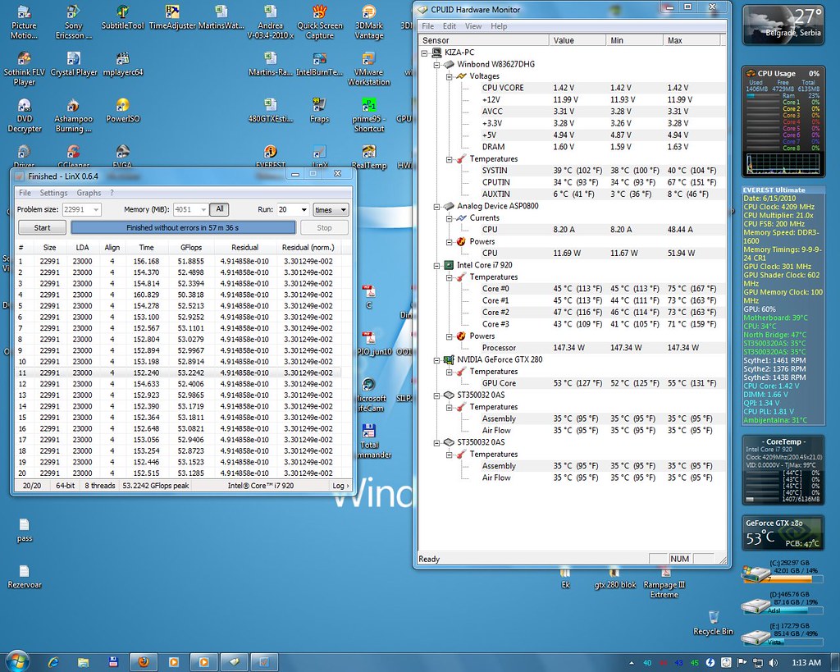Image resolution: width=840 pixels, height=672 pixels.
Task: Collapse the Analog Device ASP0800 node
Action: [437, 206]
